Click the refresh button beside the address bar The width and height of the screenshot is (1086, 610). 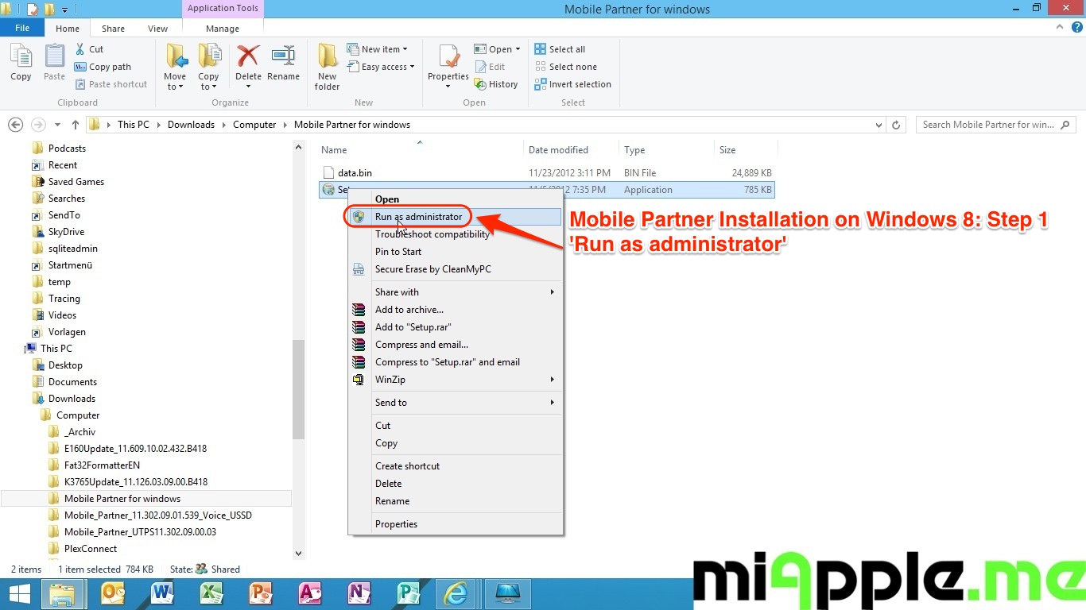click(x=896, y=125)
